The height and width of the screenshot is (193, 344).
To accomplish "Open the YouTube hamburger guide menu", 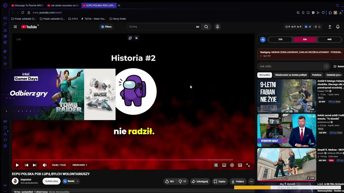I will tap(15, 27).
